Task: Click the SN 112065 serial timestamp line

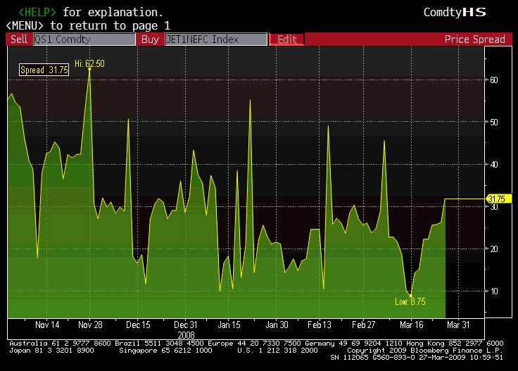Action: tap(417, 357)
